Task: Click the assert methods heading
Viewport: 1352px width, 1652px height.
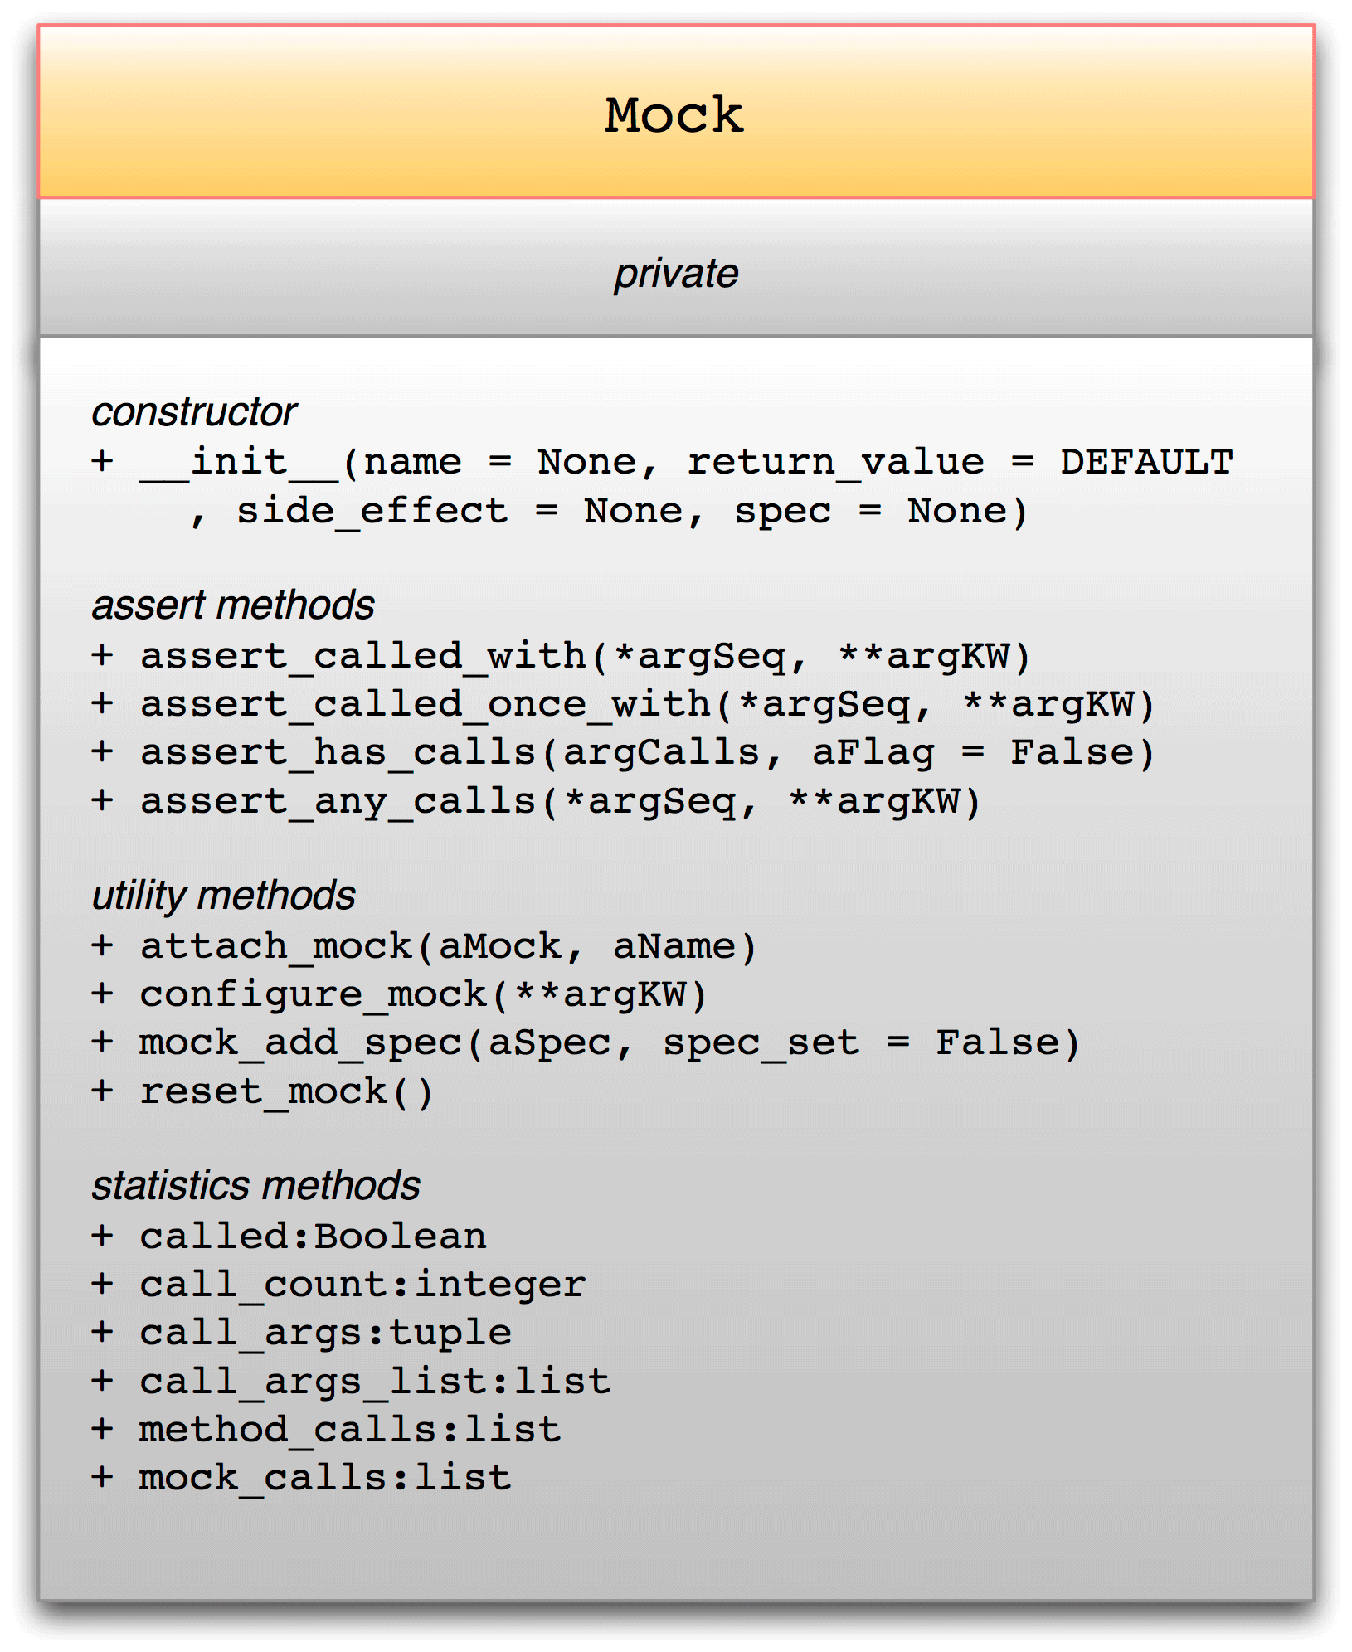Action: (x=233, y=605)
